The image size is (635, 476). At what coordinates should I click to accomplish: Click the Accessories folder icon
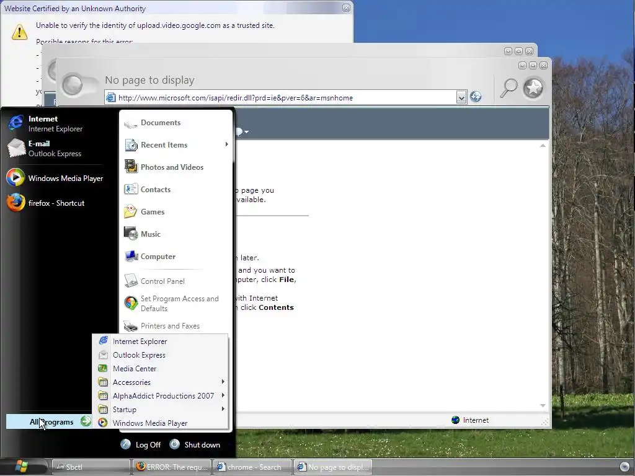click(x=103, y=382)
